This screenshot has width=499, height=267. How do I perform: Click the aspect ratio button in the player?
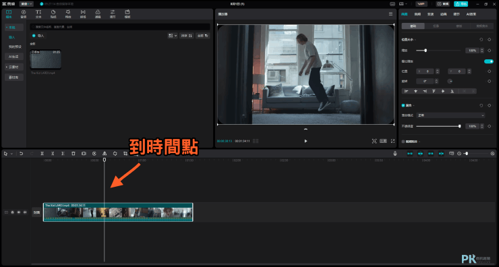click(383, 141)
